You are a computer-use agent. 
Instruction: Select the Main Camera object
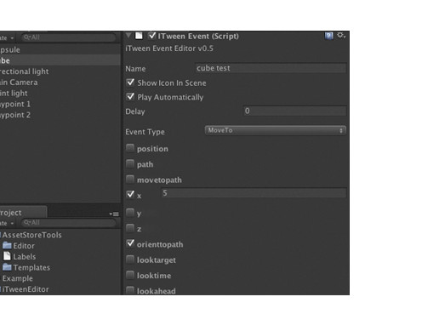point(60,83)
